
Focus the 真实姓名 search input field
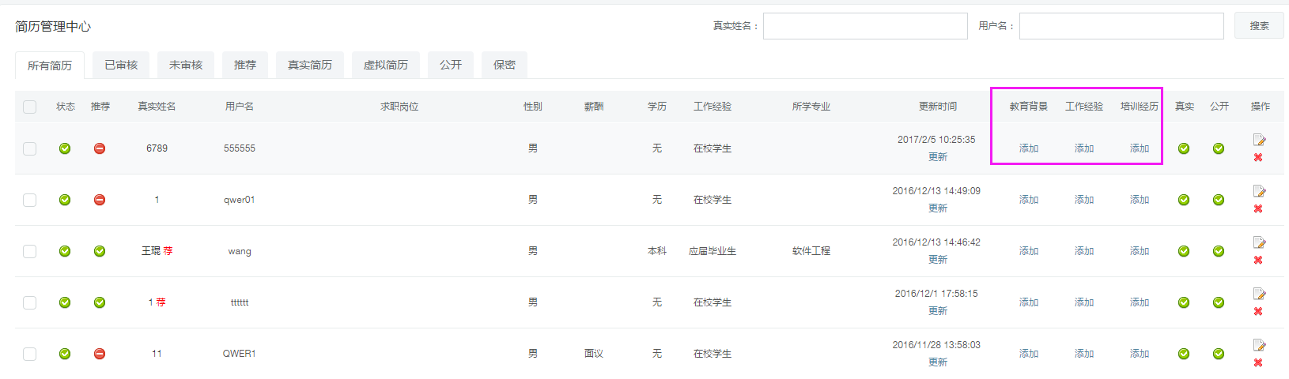coord(865,26)
